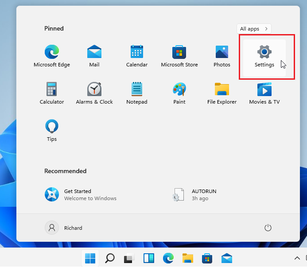307x267 pixels.
Task: Open Widgets from the taskbar
Action: (x=148, y=258)
